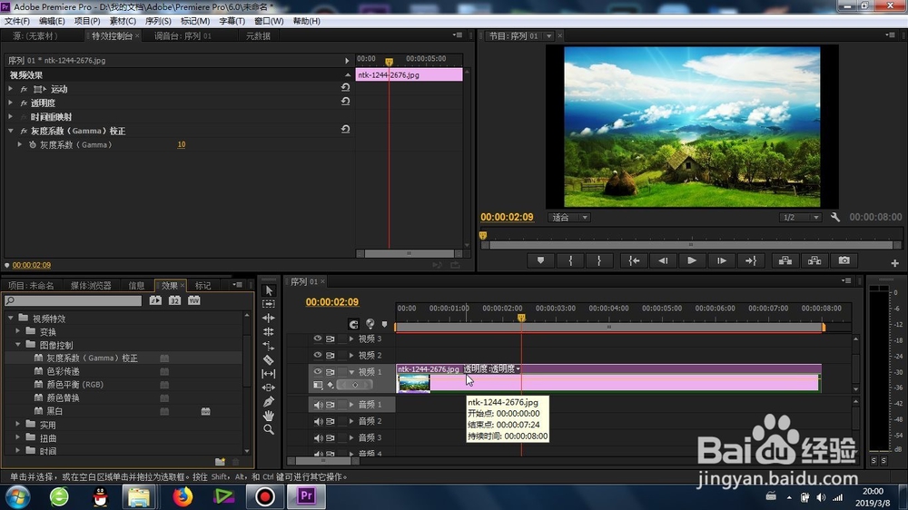This screenshot has height=510, width=908.
Task: Select the Ripple Edit tool
Action: pos(269,318)
